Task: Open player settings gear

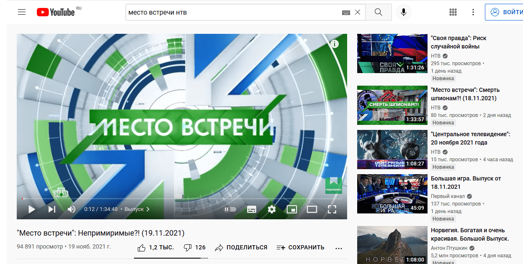Action: [272, 209]
